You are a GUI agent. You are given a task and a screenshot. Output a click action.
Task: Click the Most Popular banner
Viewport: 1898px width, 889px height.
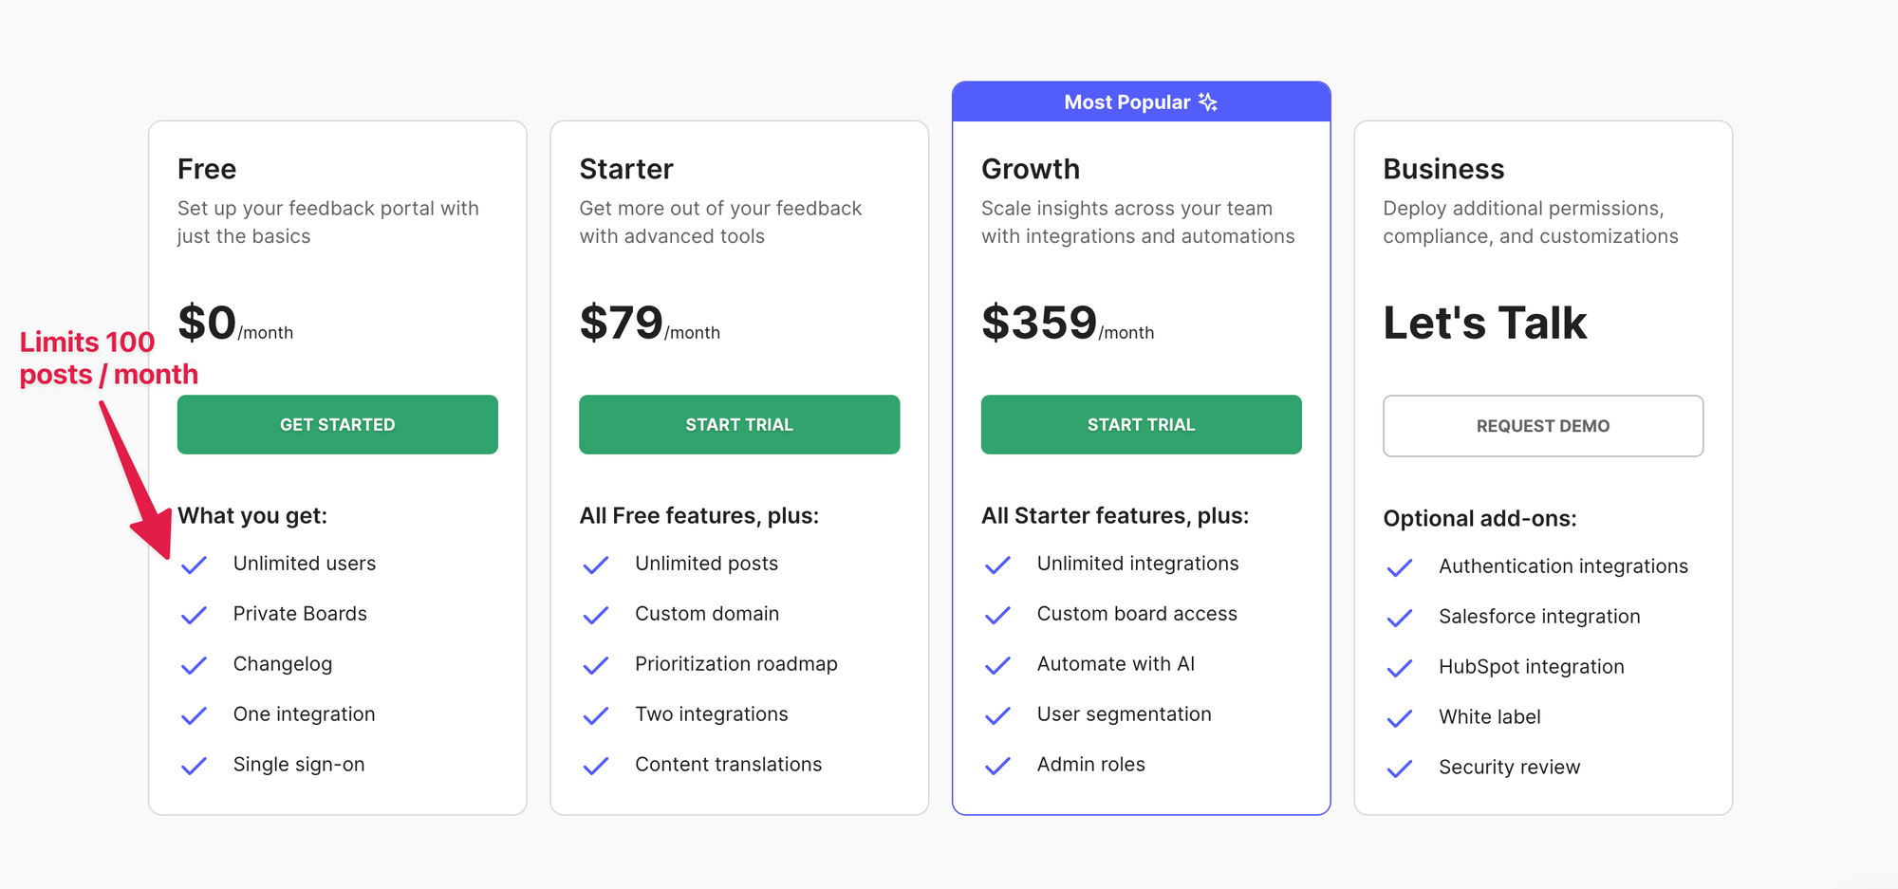click(x=1141, y=102)
